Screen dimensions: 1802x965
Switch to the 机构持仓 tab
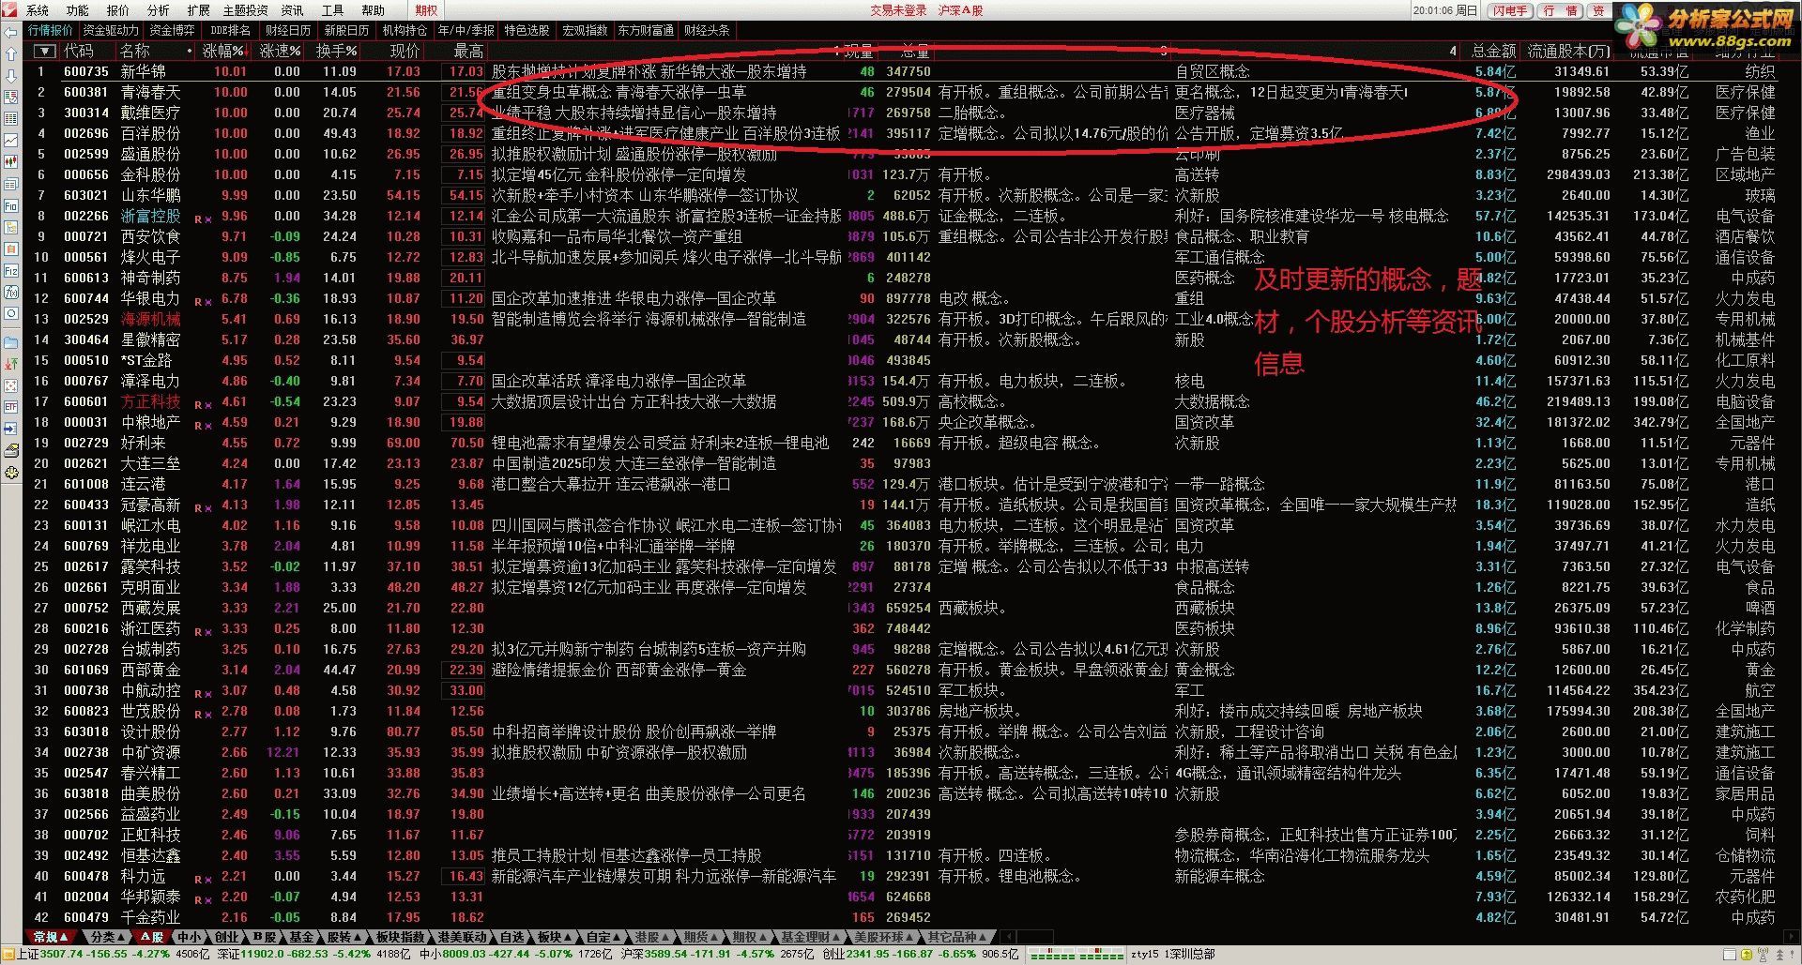(405, 30)
